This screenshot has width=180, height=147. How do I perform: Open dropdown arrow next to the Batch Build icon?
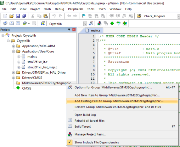29,23
